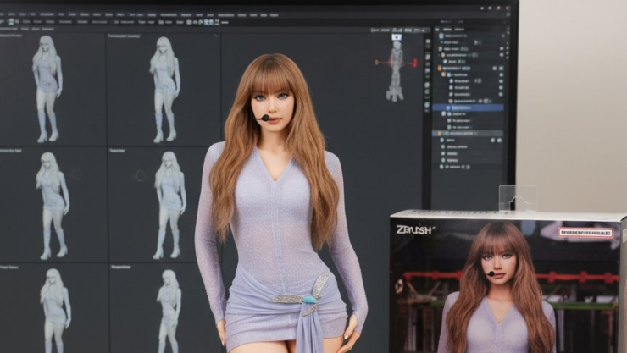Screen dimensions: 627x353
Task: Click the red handle right of the wireframe figure
Action: [414, 62]
